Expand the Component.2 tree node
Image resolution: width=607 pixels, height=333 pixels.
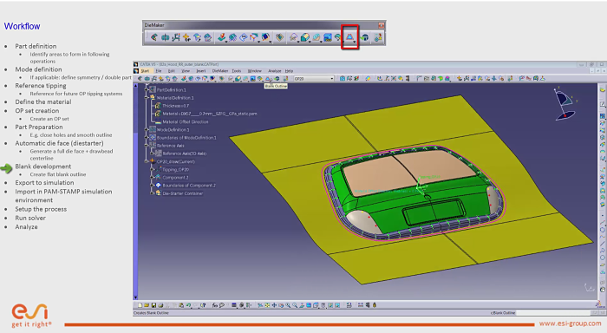coord(152,178)
